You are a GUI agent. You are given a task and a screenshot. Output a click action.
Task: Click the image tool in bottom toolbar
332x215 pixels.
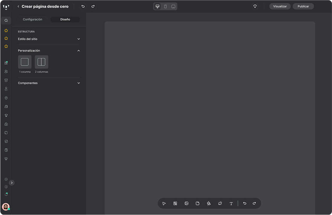[x=186, y=203]
